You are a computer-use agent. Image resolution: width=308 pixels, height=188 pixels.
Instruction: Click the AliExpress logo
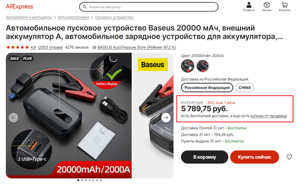point(19,7)
